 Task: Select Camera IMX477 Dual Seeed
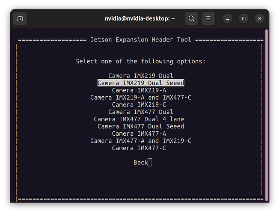(x=141, y=126)
